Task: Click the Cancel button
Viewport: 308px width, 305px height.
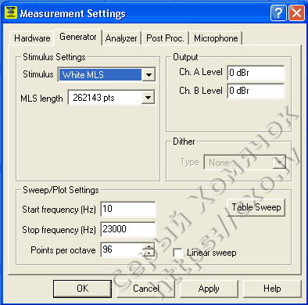Action: click(146, 289)
